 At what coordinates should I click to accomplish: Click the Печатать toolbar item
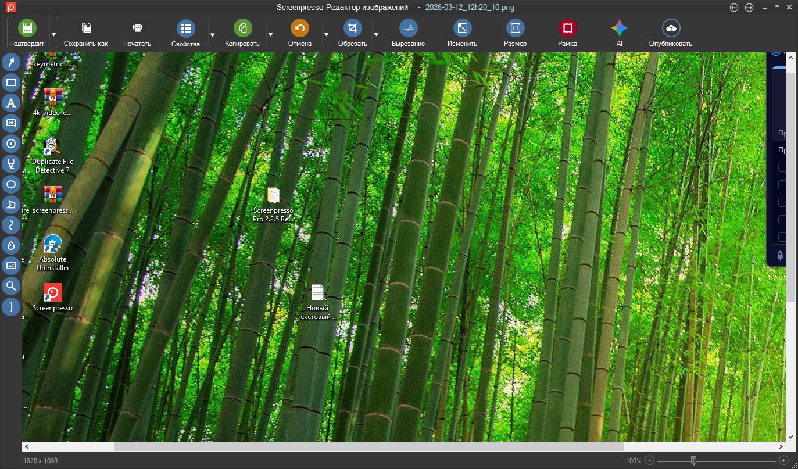[x=137, y=33]
